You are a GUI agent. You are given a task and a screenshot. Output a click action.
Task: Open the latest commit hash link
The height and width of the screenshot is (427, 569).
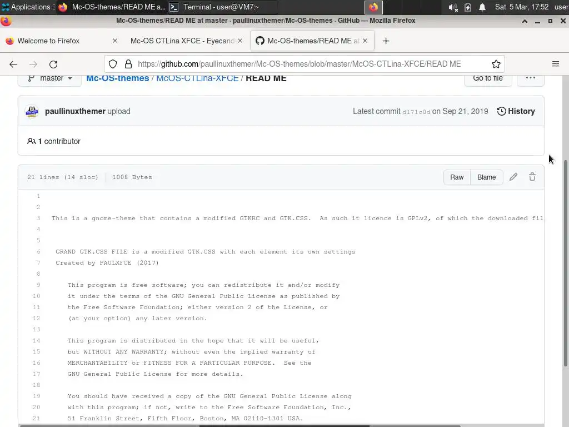[416, 112]
